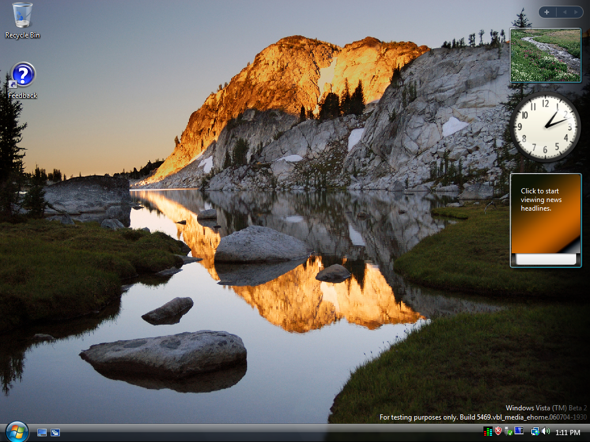Click the blue sidebar tray icon
Viewport: 590px width, 442px height.
click(519, 430)
